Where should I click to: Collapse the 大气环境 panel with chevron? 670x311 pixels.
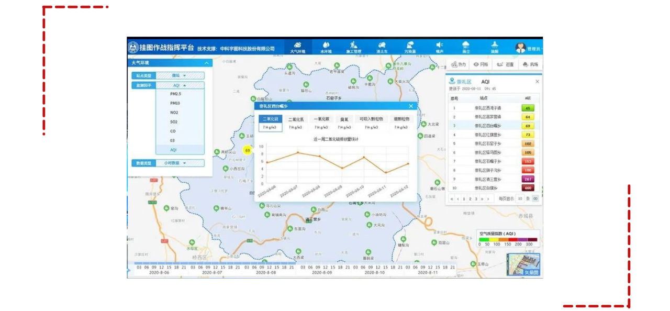pyautogui.click(x=207, y=63)
